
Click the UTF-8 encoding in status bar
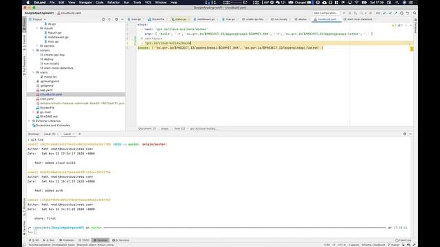[342, 245]
